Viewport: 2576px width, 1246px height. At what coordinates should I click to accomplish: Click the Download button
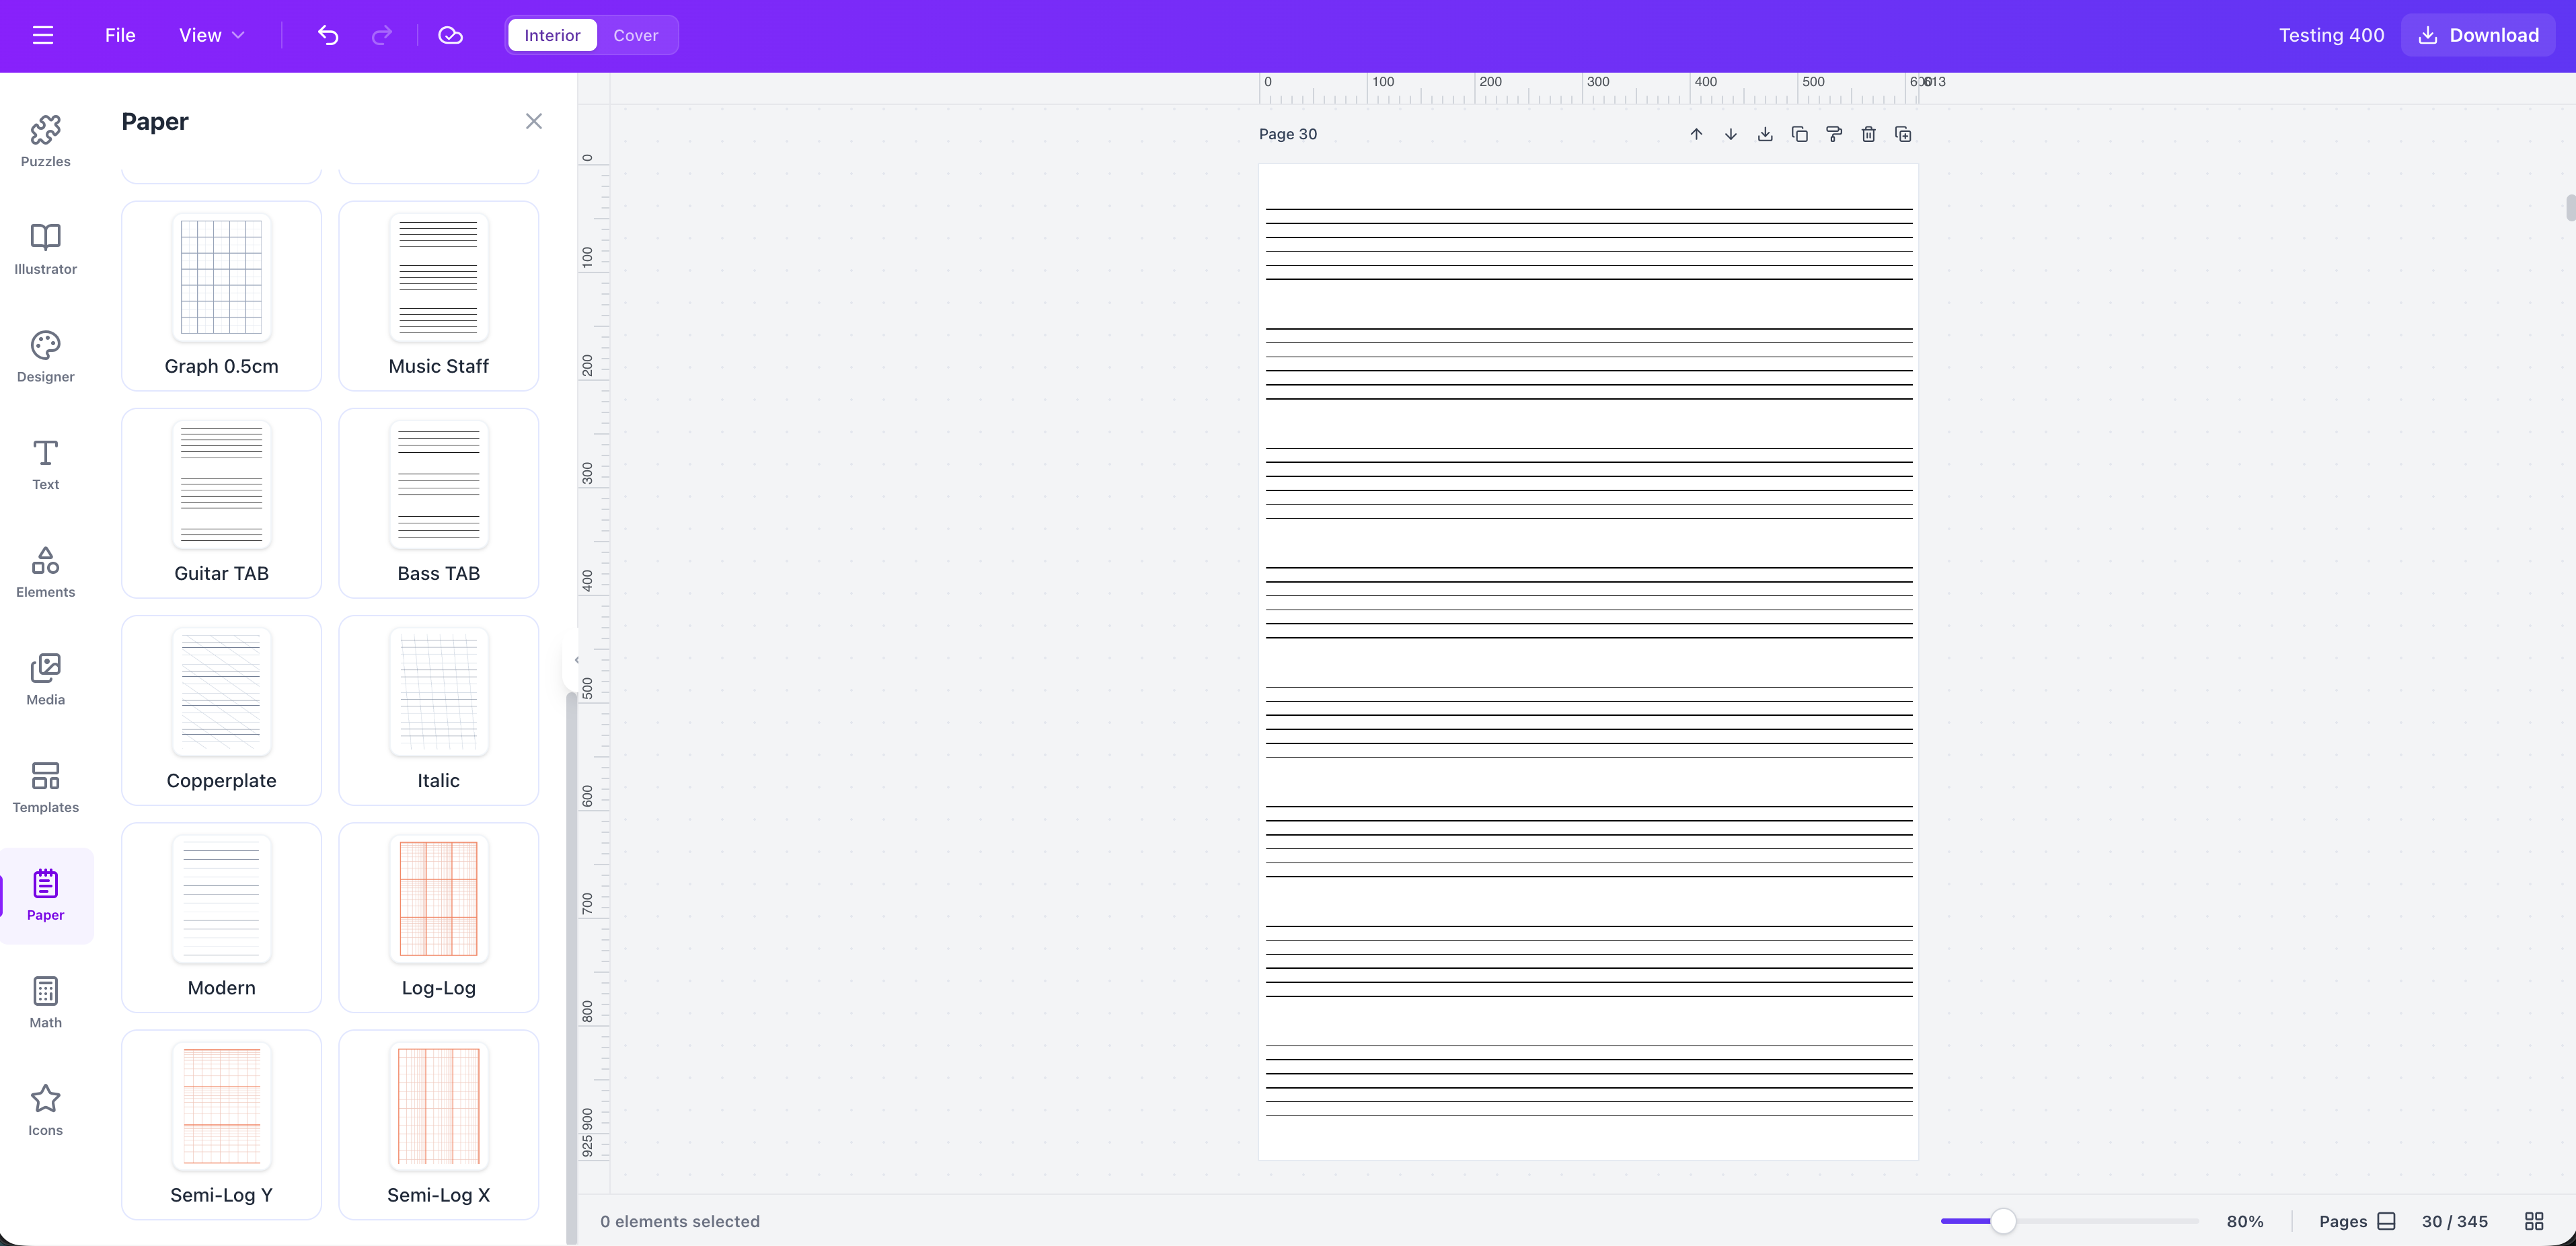(2477, 35)
